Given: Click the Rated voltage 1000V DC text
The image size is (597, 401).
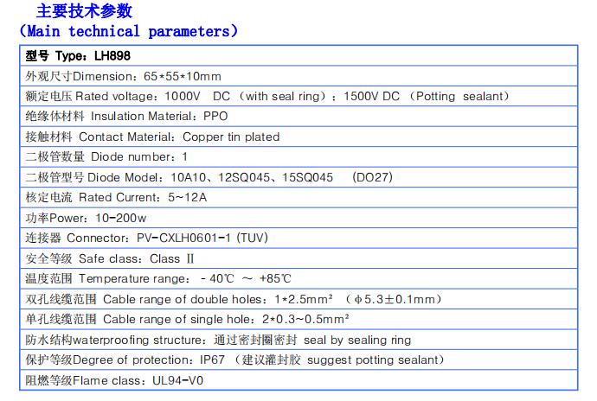Looking at the screenshot, I should pos(199,96).
